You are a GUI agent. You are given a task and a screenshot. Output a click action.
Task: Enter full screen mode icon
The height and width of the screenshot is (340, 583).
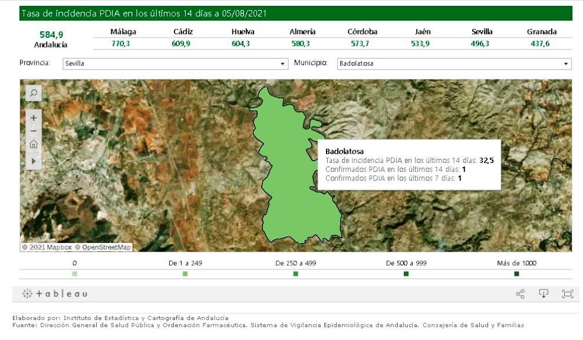(x=567, y=294)
